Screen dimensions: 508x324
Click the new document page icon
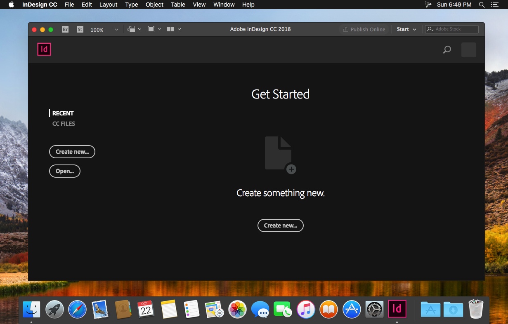click(x=280, y=155)
